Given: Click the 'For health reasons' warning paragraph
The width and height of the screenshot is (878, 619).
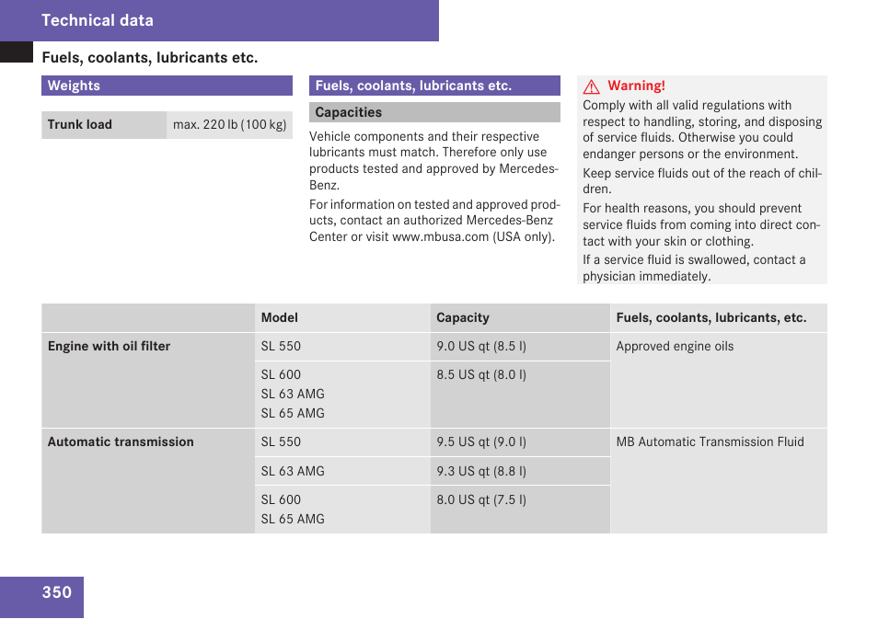Looking at the screenshot, I should (x=701, y=224).
